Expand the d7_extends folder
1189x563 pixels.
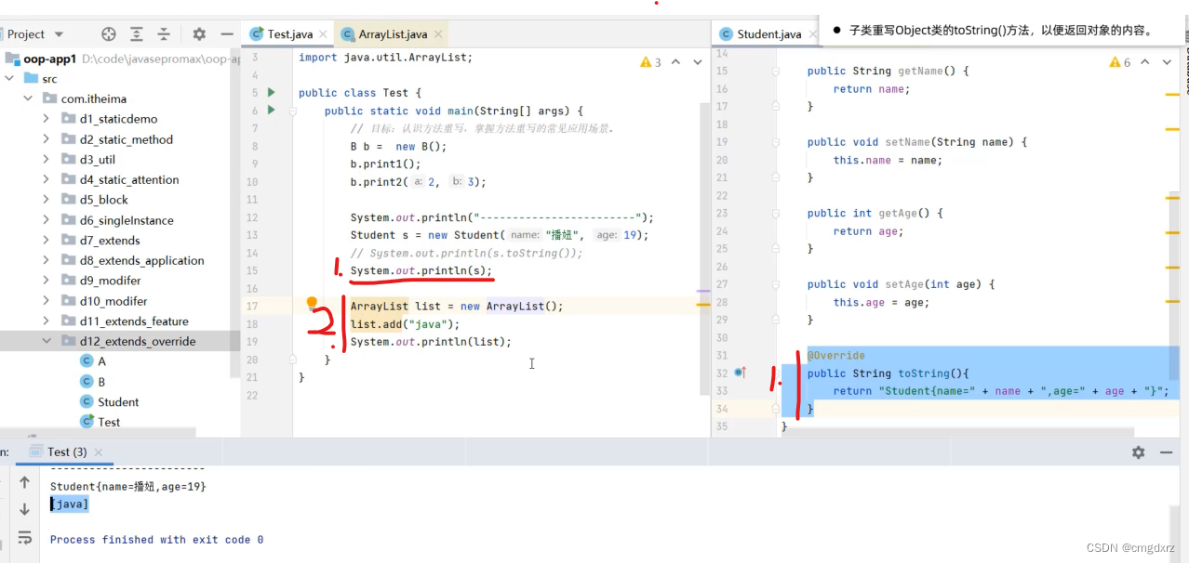click(45, 240)
